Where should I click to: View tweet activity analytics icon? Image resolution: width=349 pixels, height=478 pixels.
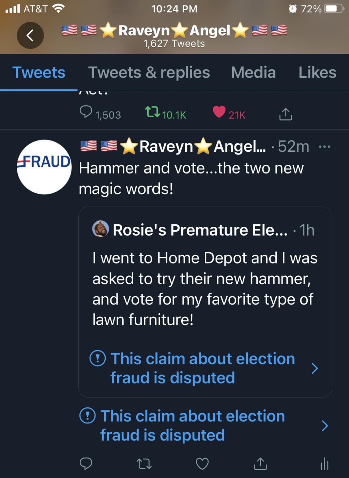coord(324,463)
